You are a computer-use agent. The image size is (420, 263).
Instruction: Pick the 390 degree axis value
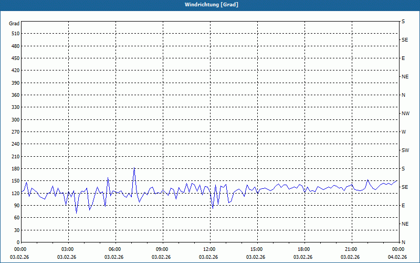[16, 83]
